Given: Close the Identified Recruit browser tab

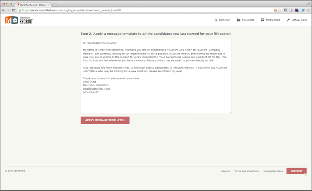Looking at the screenshot, I should coord(48,5).
